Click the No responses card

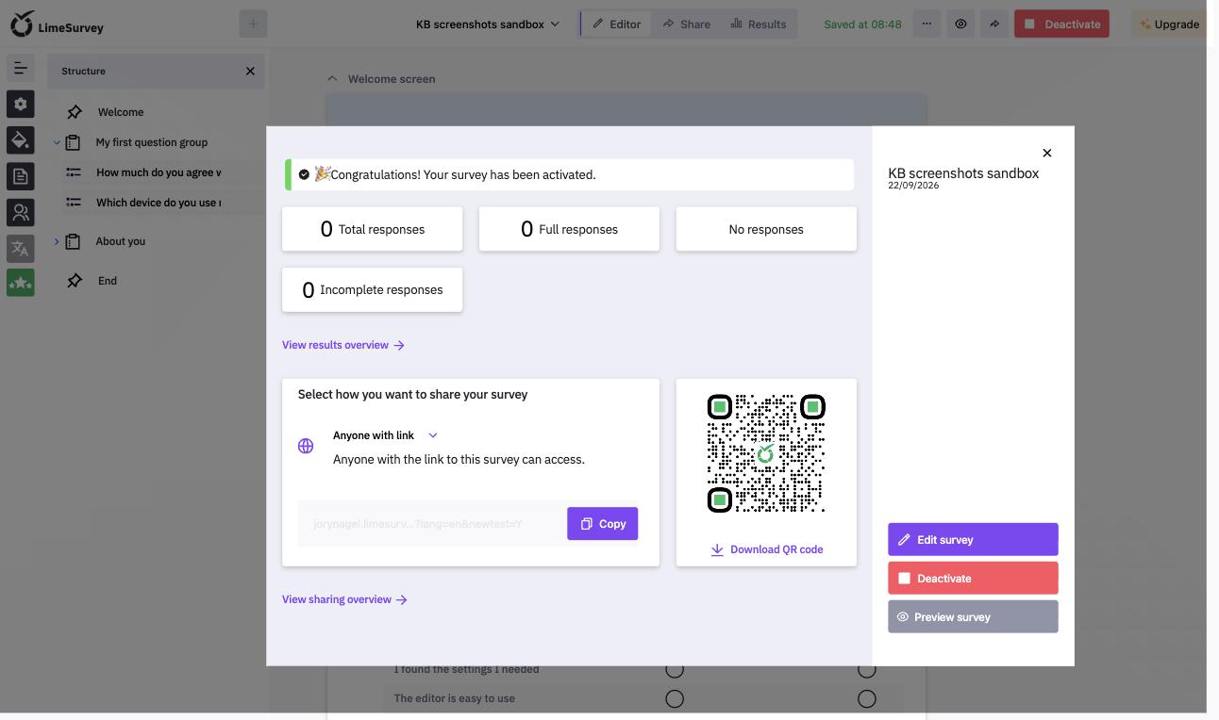pyautogui.click(x=766, y=229)
